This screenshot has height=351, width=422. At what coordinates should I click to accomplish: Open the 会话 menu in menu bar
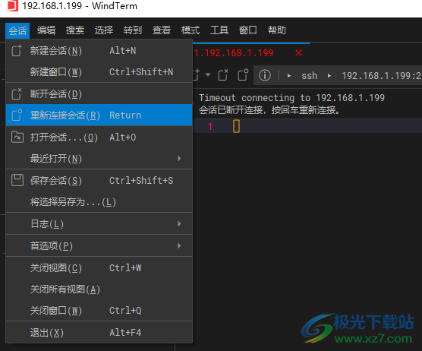(17, 30)
